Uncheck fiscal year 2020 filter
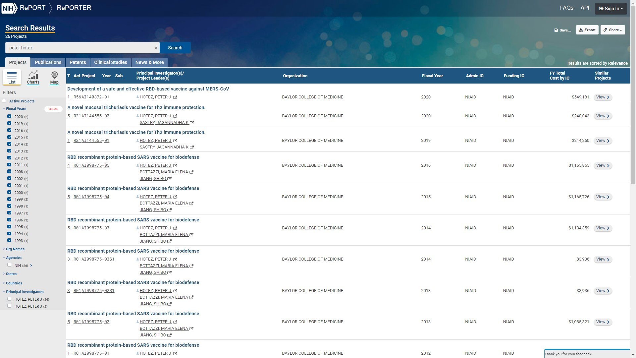The image size is (636, 358). 9,116
